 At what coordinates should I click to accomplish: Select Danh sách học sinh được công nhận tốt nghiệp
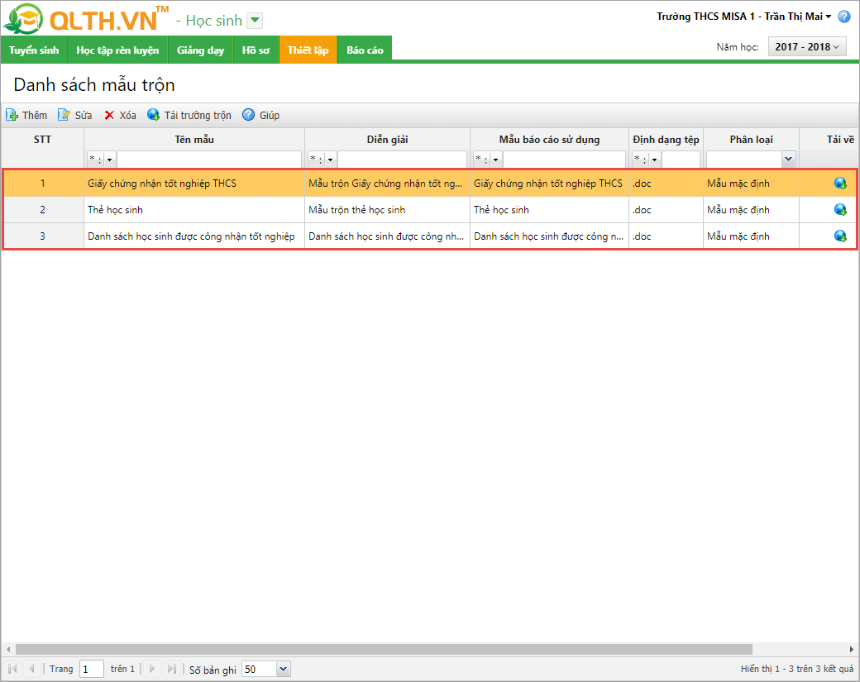tap(194, 236)
